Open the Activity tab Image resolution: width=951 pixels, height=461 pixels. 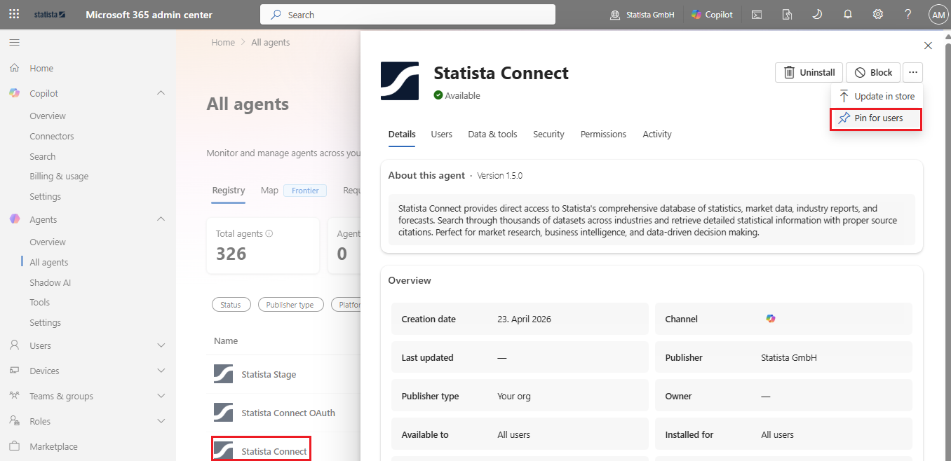pos(657,134)
